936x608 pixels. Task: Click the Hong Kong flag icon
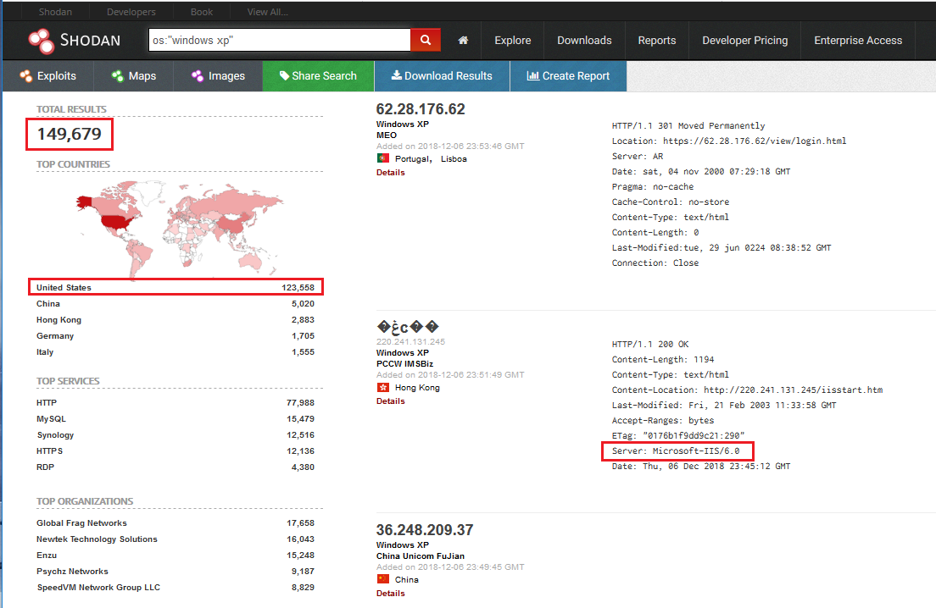click(x=383, y=388)
